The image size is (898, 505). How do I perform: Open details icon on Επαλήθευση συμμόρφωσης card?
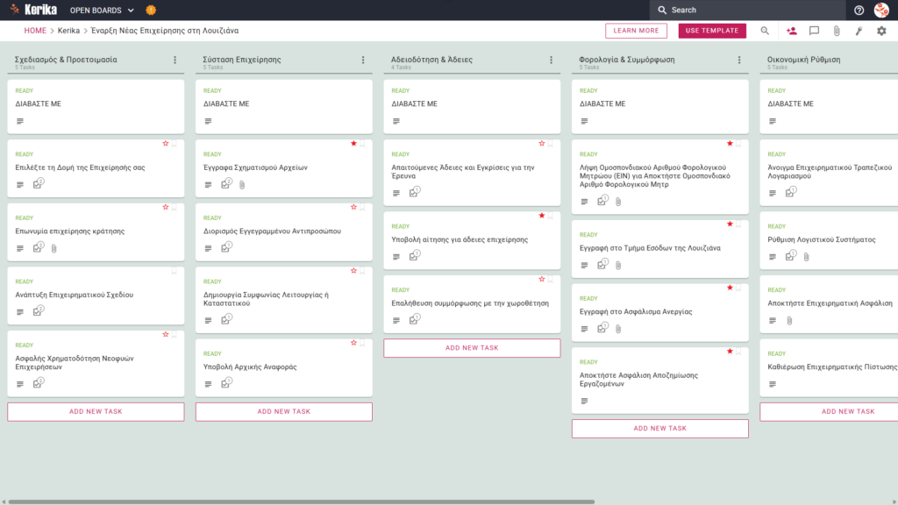click(x=396, y=321)
